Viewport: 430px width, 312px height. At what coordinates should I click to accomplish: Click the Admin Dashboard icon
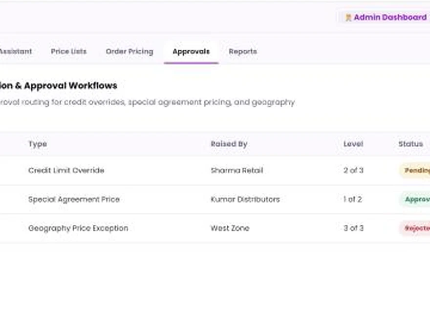click(348, 18)
